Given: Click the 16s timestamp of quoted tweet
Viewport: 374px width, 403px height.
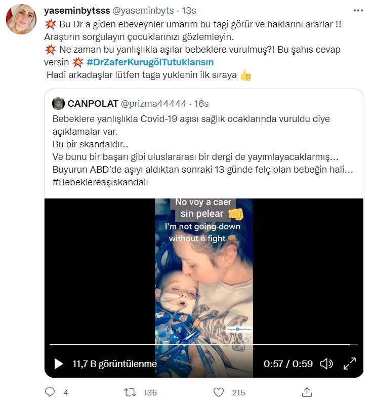Looking at the screenshot, I should tap(201, 104).
